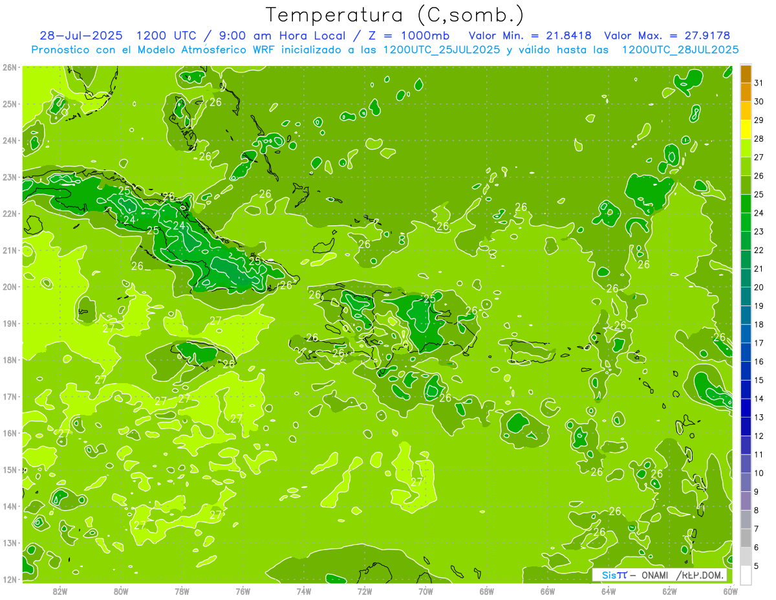Click the "82W" longitude axis label
This screenshot has width=776, height=600.
tap(60, 591)
